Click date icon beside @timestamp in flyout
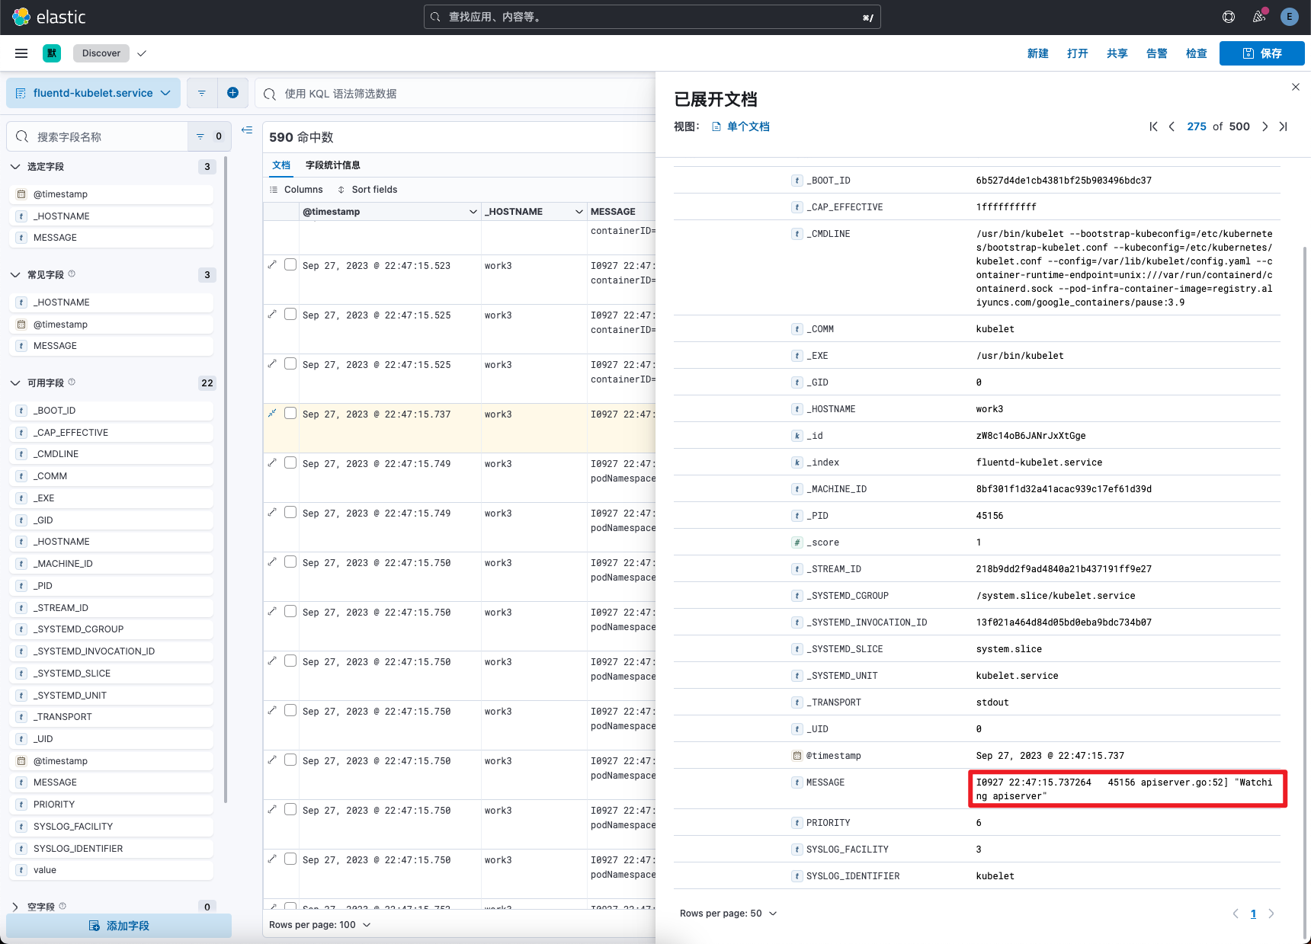This screenshot has width=1311, height=944. coord(797,756)
